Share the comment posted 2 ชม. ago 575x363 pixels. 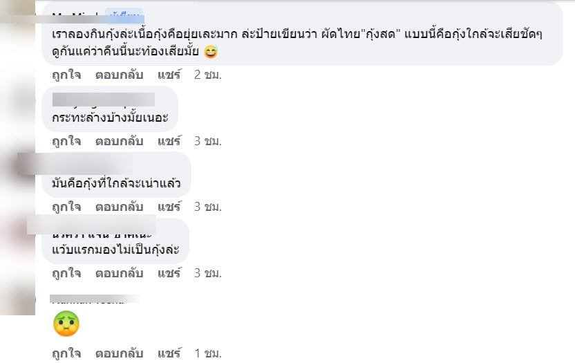click(169, 75)
